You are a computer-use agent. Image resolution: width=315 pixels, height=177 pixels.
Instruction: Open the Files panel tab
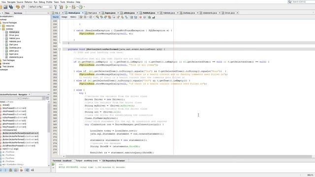coord(7,13)
